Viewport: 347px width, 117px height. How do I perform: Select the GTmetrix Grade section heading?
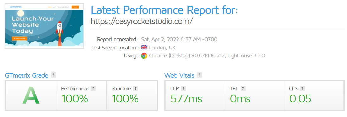[27, 75]
